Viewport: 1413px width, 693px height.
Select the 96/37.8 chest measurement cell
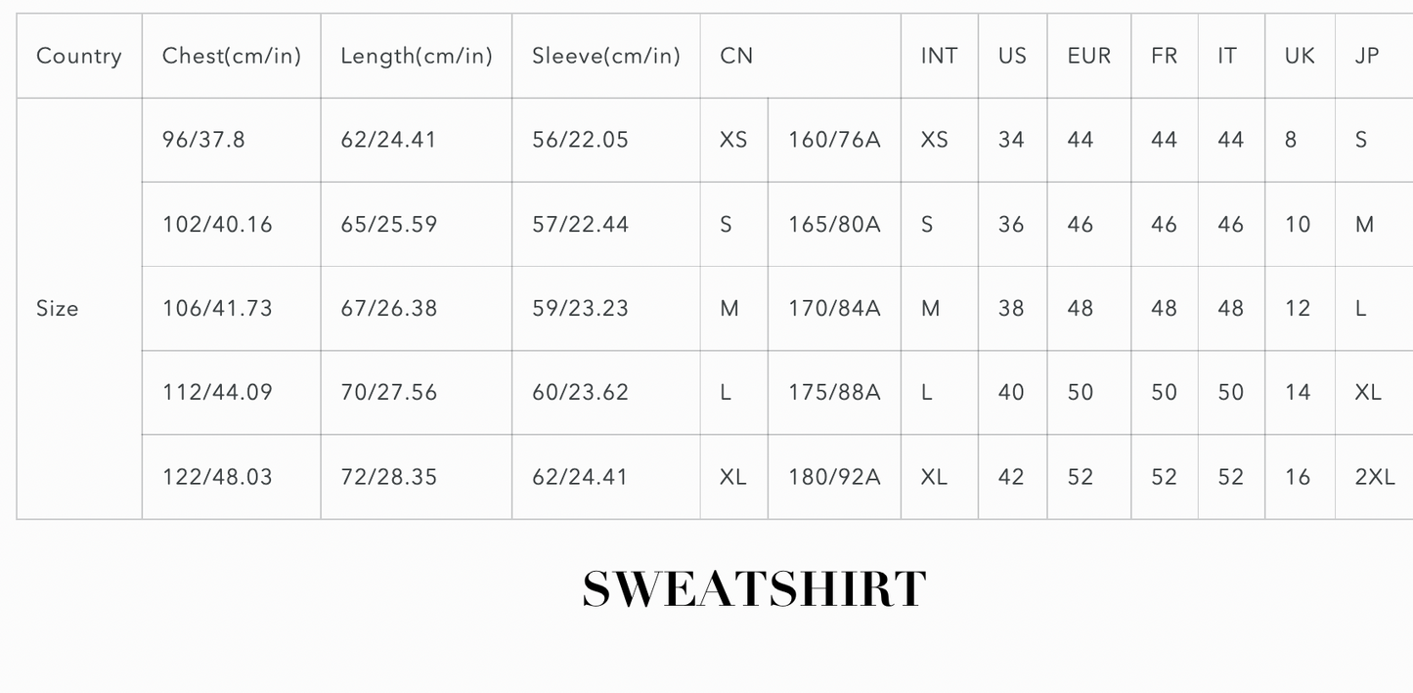tap(203, 140)
